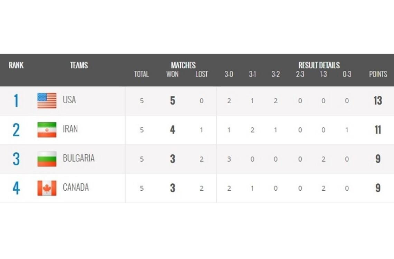
Task: Click the 0-3 result column header
Action: (347, 74)
